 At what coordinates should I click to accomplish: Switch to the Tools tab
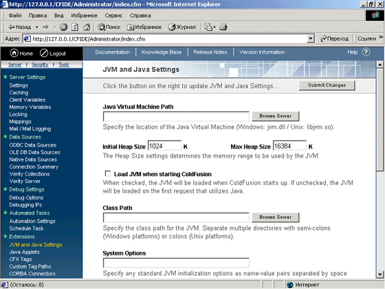pyautogui.click(x=64, y=65)
